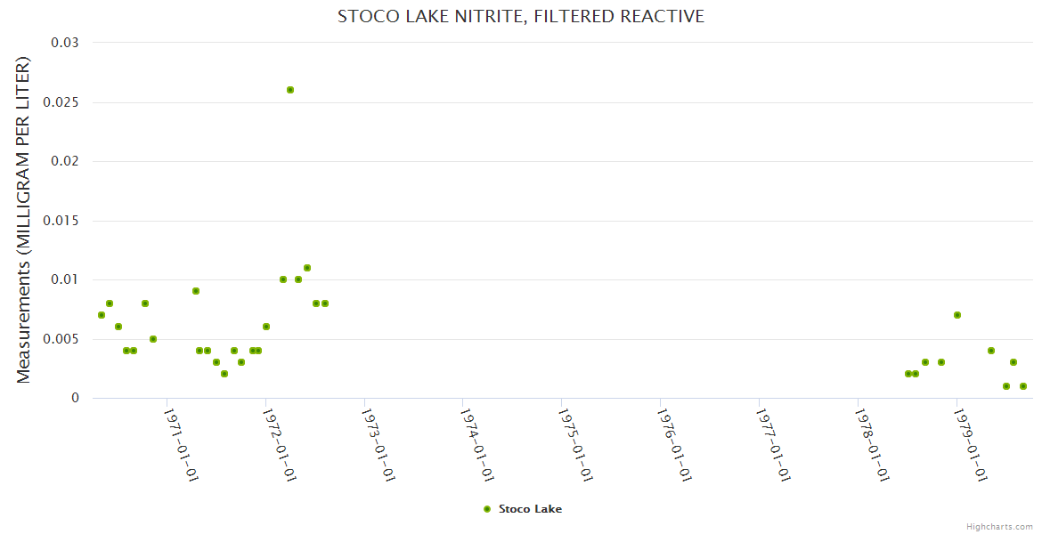The height and width of the screenshot is (534, 1042).
Task: Click the chart title Stoco Lake Nitrite
Action: [521, 16]
